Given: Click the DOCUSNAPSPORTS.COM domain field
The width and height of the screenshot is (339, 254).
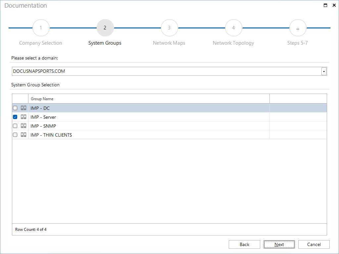Looking at the screenshot, I should (x=169, y=71).
